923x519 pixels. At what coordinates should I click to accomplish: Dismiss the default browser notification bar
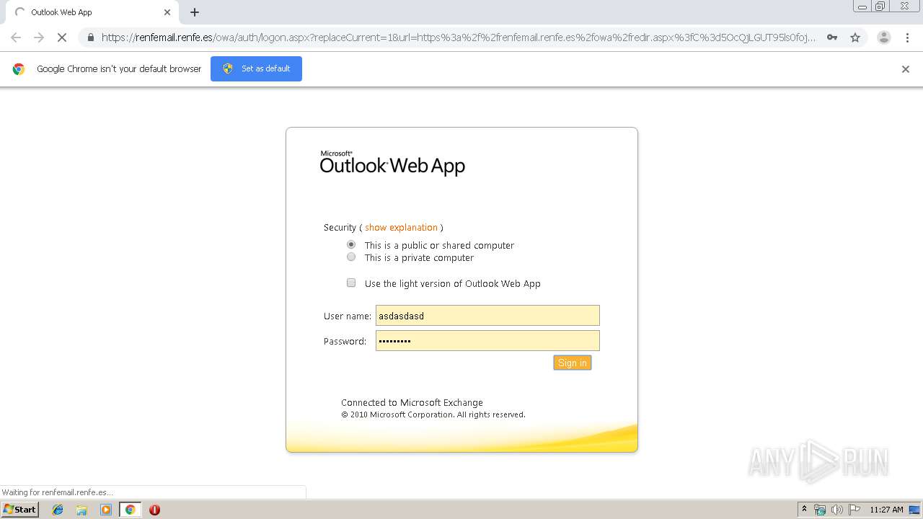[906, 69]
